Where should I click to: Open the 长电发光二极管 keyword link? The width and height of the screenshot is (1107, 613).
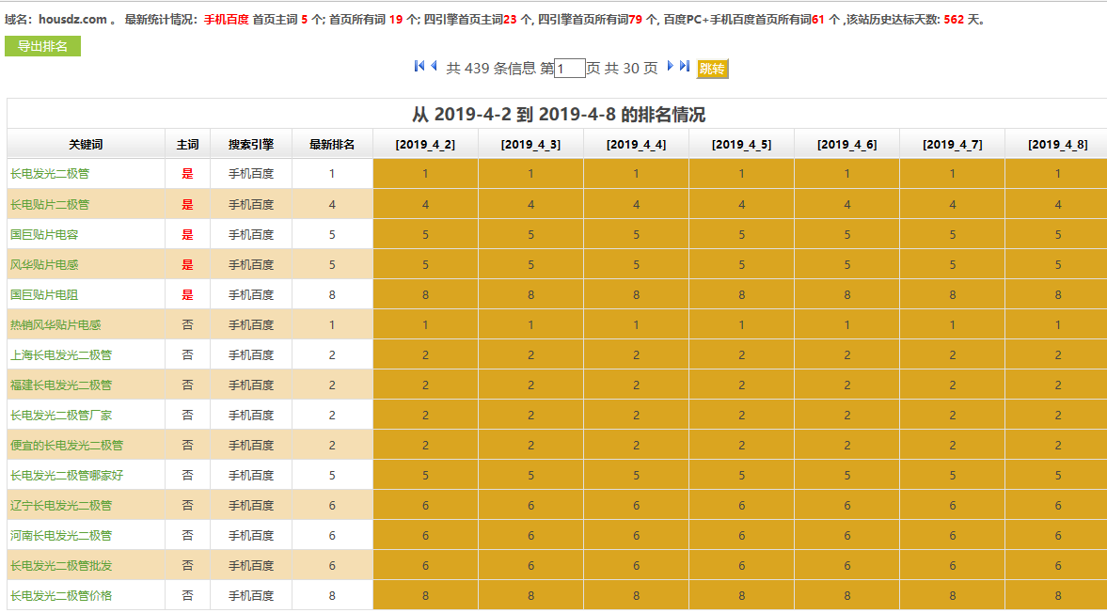click(x=50, y=174)
